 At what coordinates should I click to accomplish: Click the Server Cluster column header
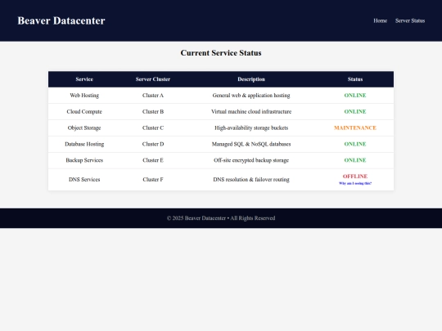pos(153,79)
